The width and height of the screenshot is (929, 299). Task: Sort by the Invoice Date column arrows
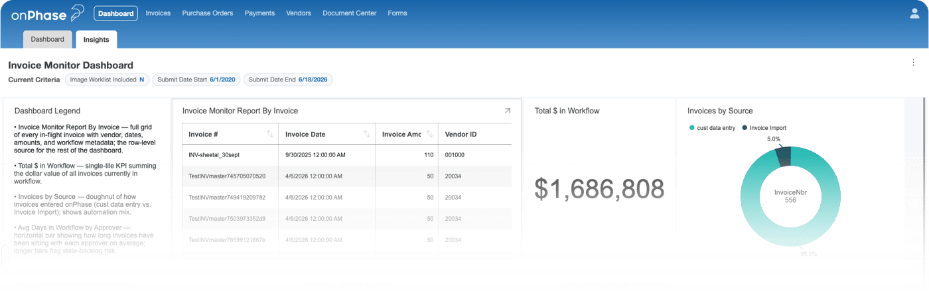[x=367, y=134]
